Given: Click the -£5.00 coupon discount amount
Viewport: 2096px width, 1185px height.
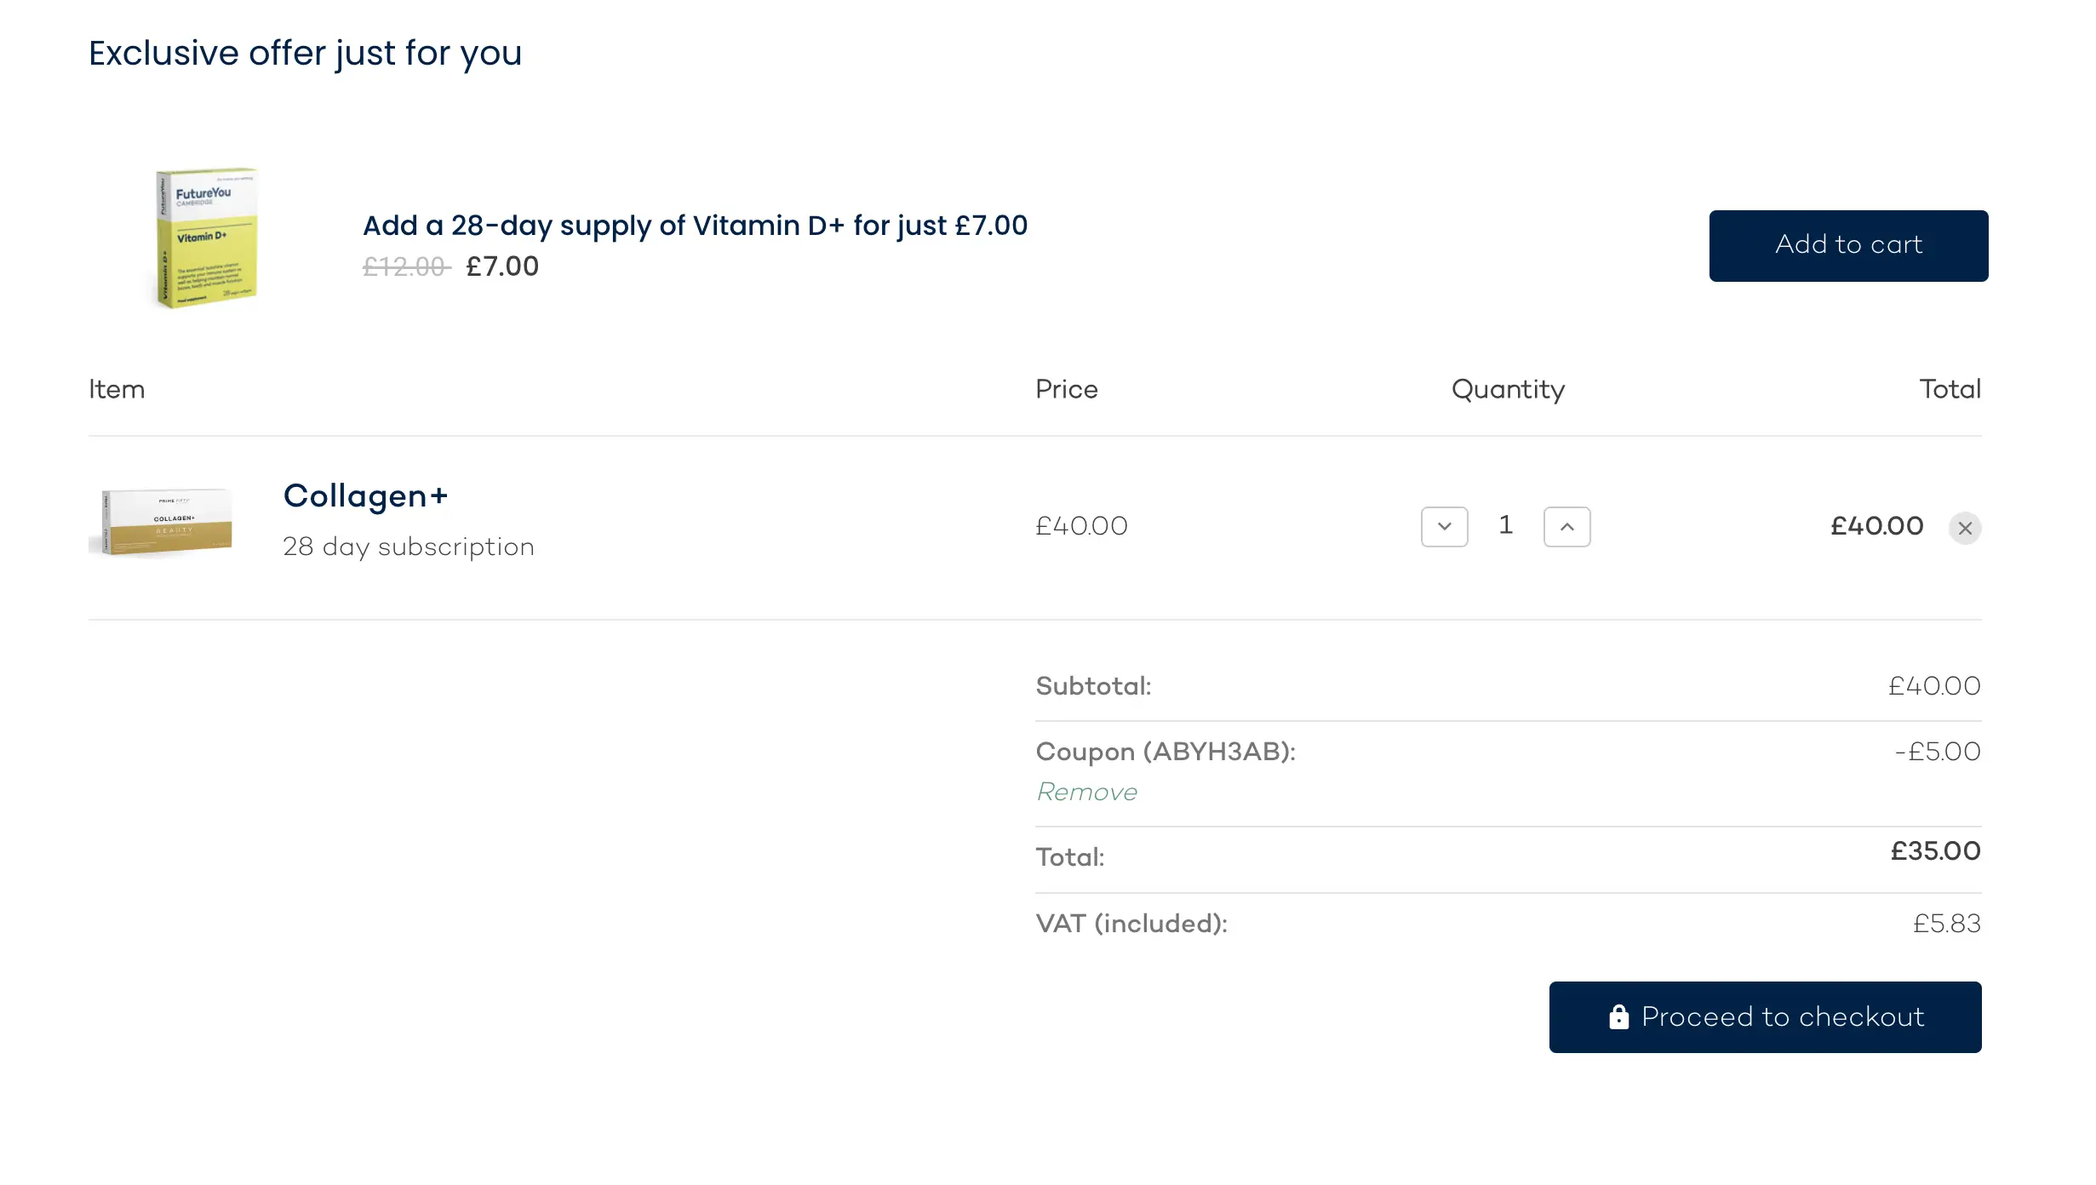Looking at the screenshot, I should coord(1937,752).
